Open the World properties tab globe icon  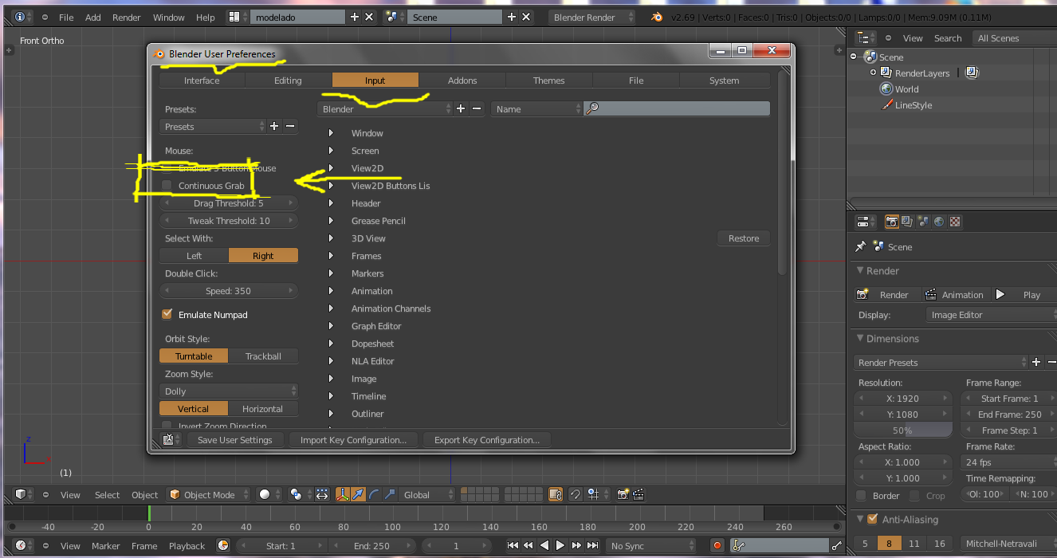click(x=939, y=222)
